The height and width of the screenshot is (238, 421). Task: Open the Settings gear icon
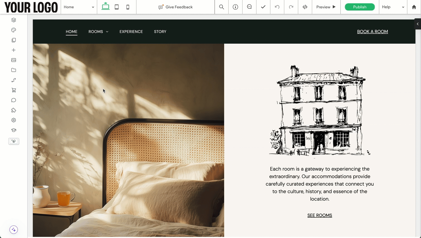tap(14, 120)
